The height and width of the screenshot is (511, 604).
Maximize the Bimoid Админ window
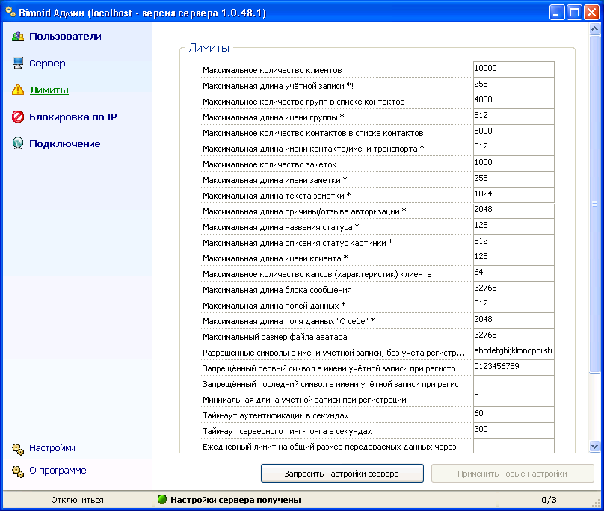(x=574, y=13)
